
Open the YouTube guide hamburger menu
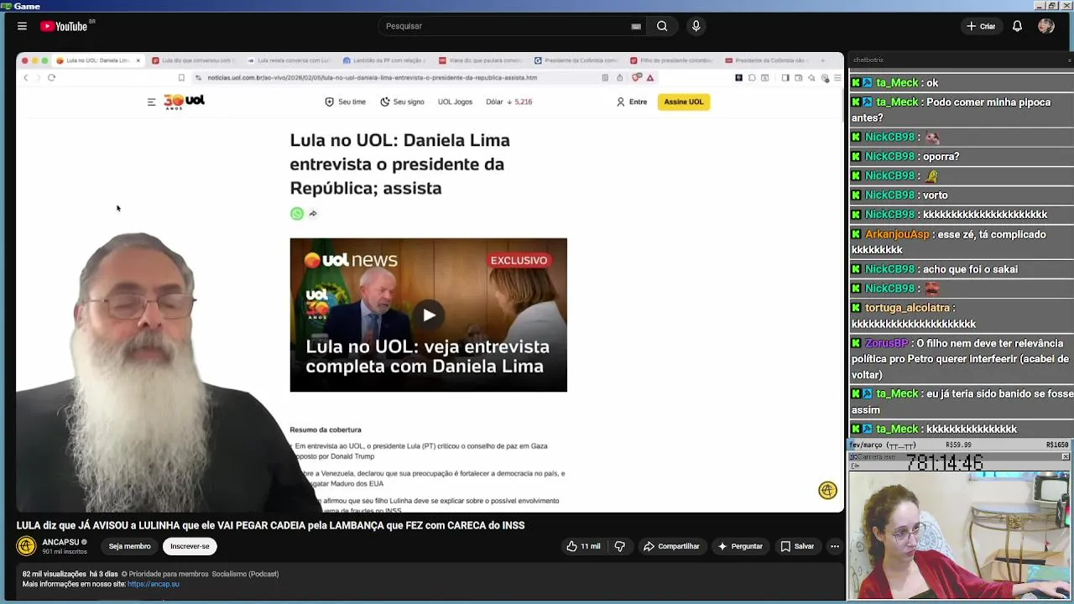coord(22,26)
